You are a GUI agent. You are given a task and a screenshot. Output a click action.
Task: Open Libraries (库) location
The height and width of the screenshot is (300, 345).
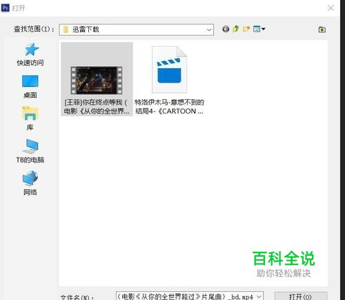click(30, 118)
